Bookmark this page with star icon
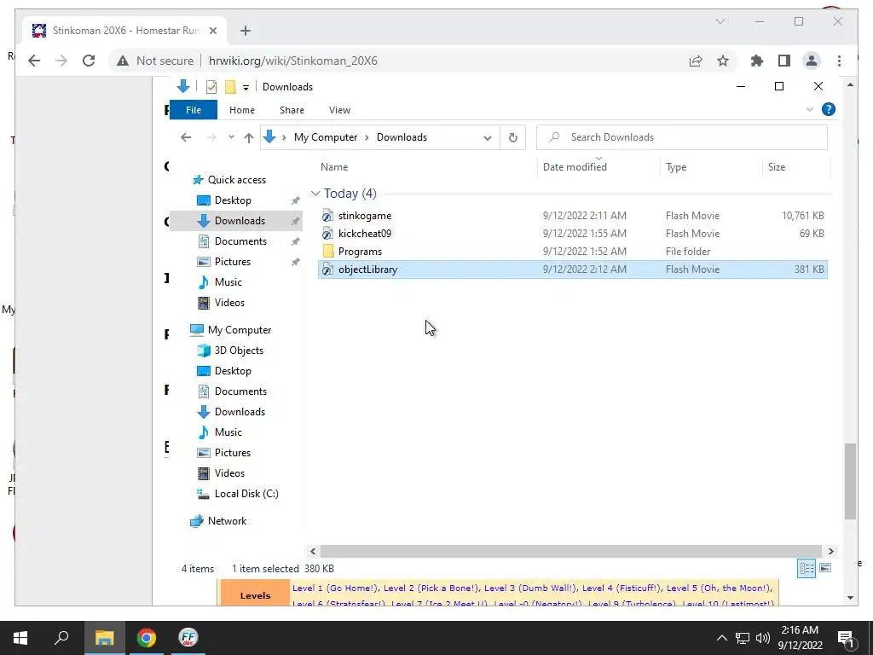The width and height of the screenshot is (873, 655). [723, 61]
